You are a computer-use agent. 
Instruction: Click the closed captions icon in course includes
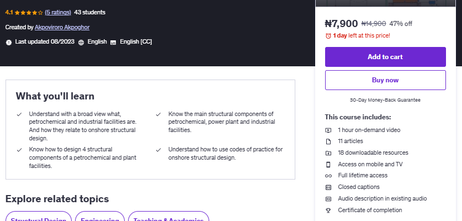coord(328,187)
